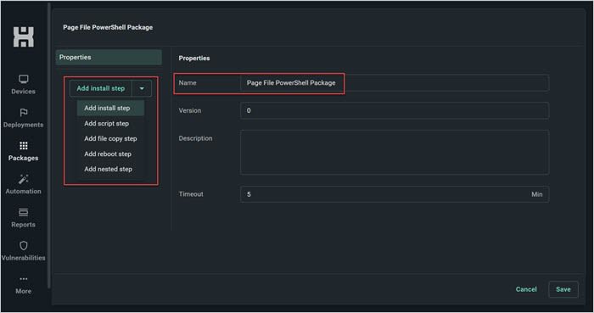594x313 pixels.
Task: Click the Timeout field label
Action: [x=191, y=194]
